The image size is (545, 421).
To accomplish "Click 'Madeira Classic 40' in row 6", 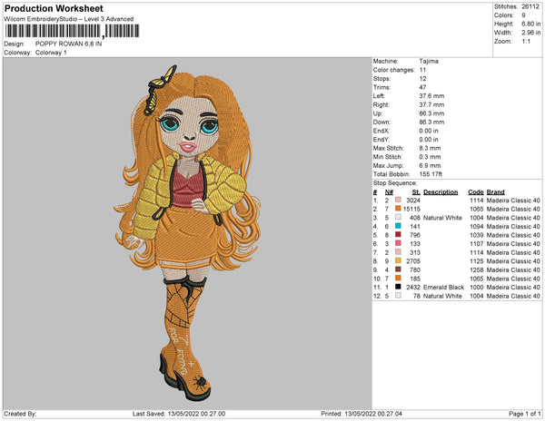I will tap(513, 244).
